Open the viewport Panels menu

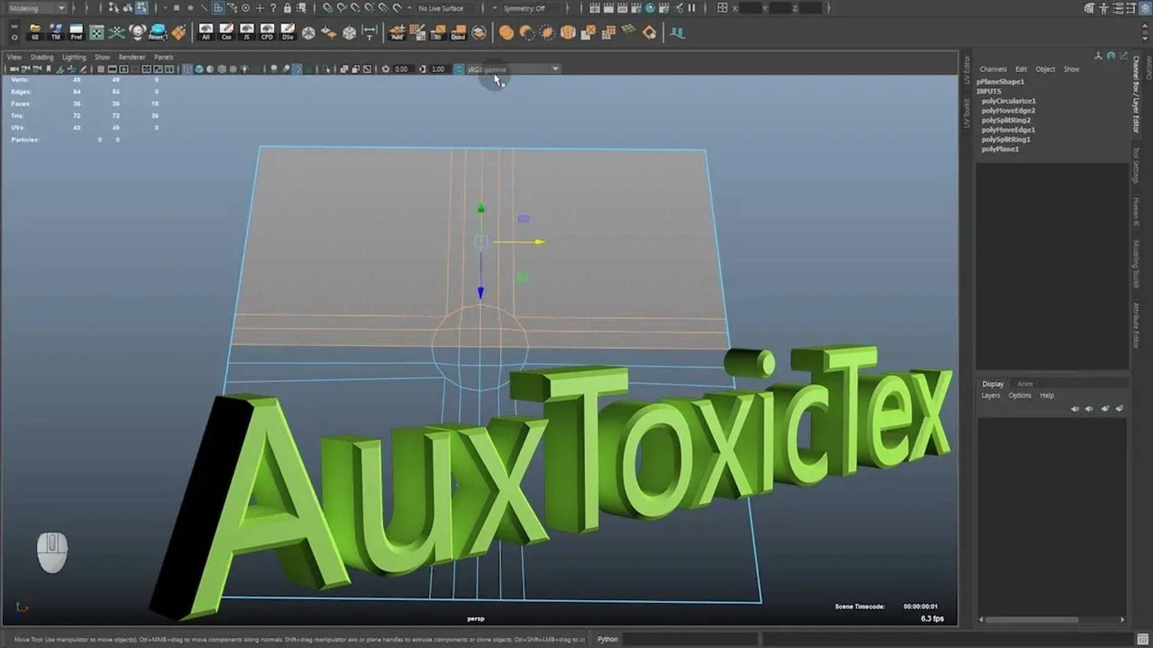(x=164, y=57)
